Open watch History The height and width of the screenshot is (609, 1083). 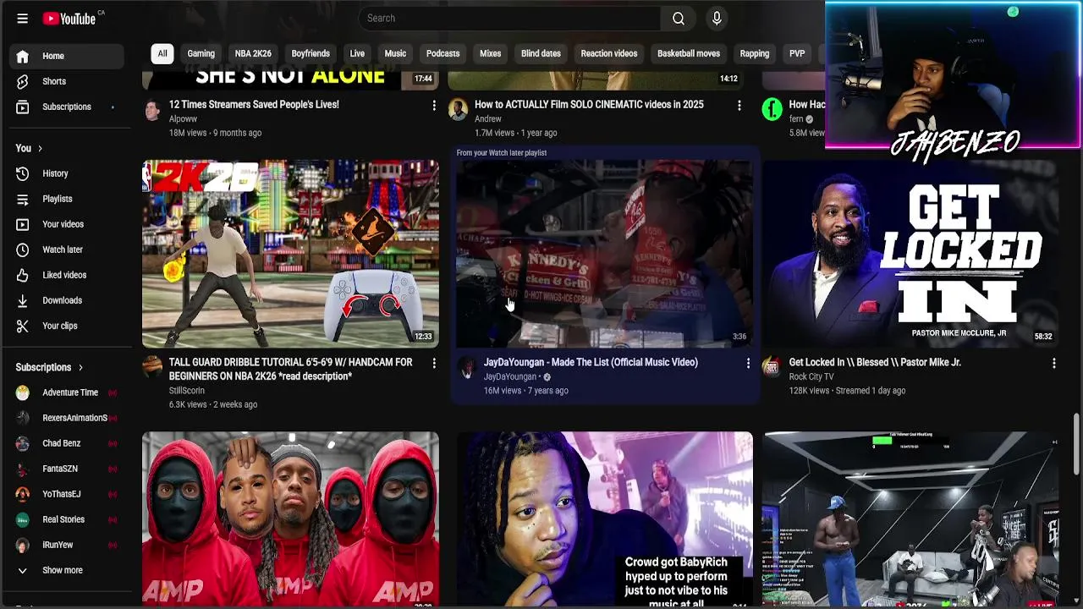[x=67, y=173]
